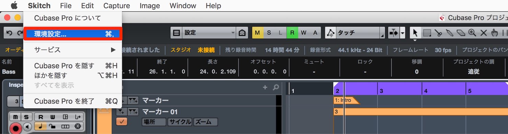
Task: Open the サイクル cycle dropdown on マーカー 01
Action: coord(180,122)
